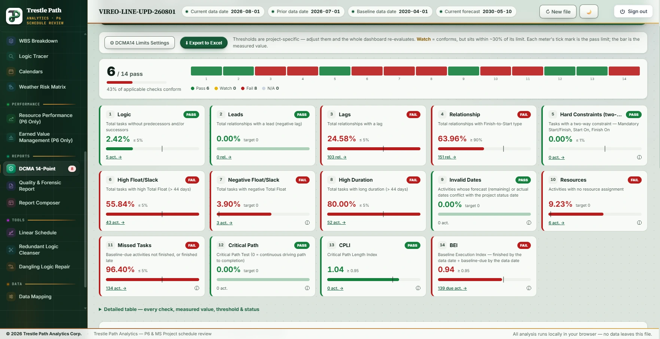Click info icon on BEI card
The image size is (660, 339).
(x=529, y=288)
